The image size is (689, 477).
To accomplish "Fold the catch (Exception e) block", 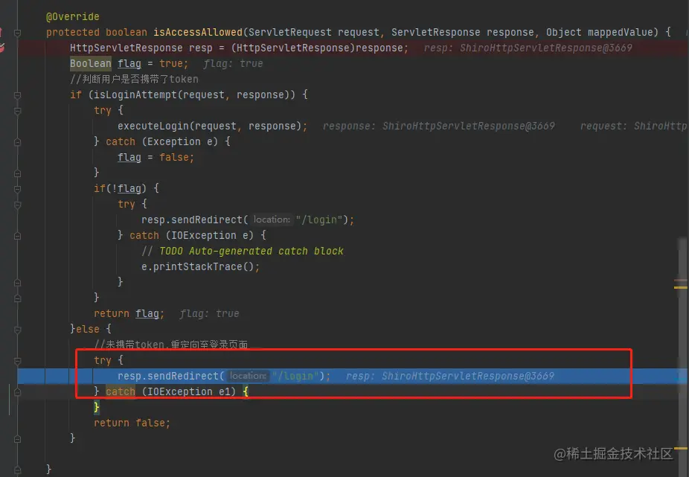I will point(18,142).
